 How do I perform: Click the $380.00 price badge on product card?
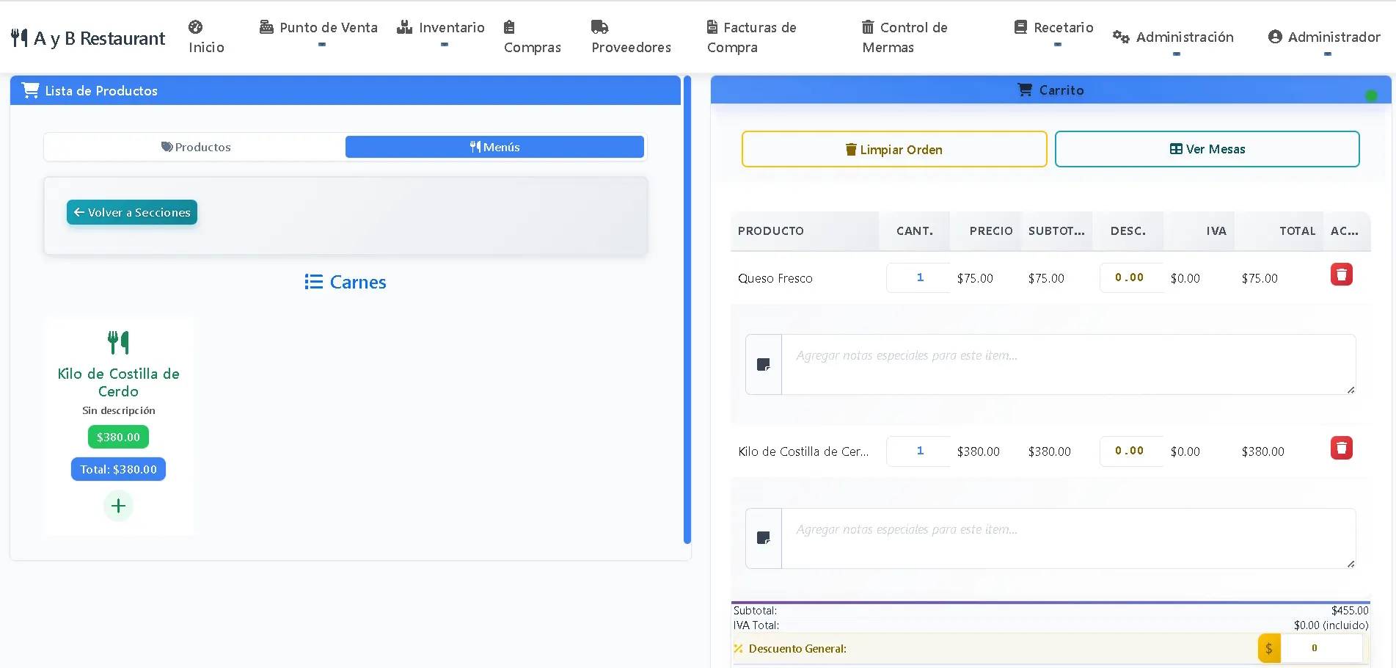tap(118, 437)
